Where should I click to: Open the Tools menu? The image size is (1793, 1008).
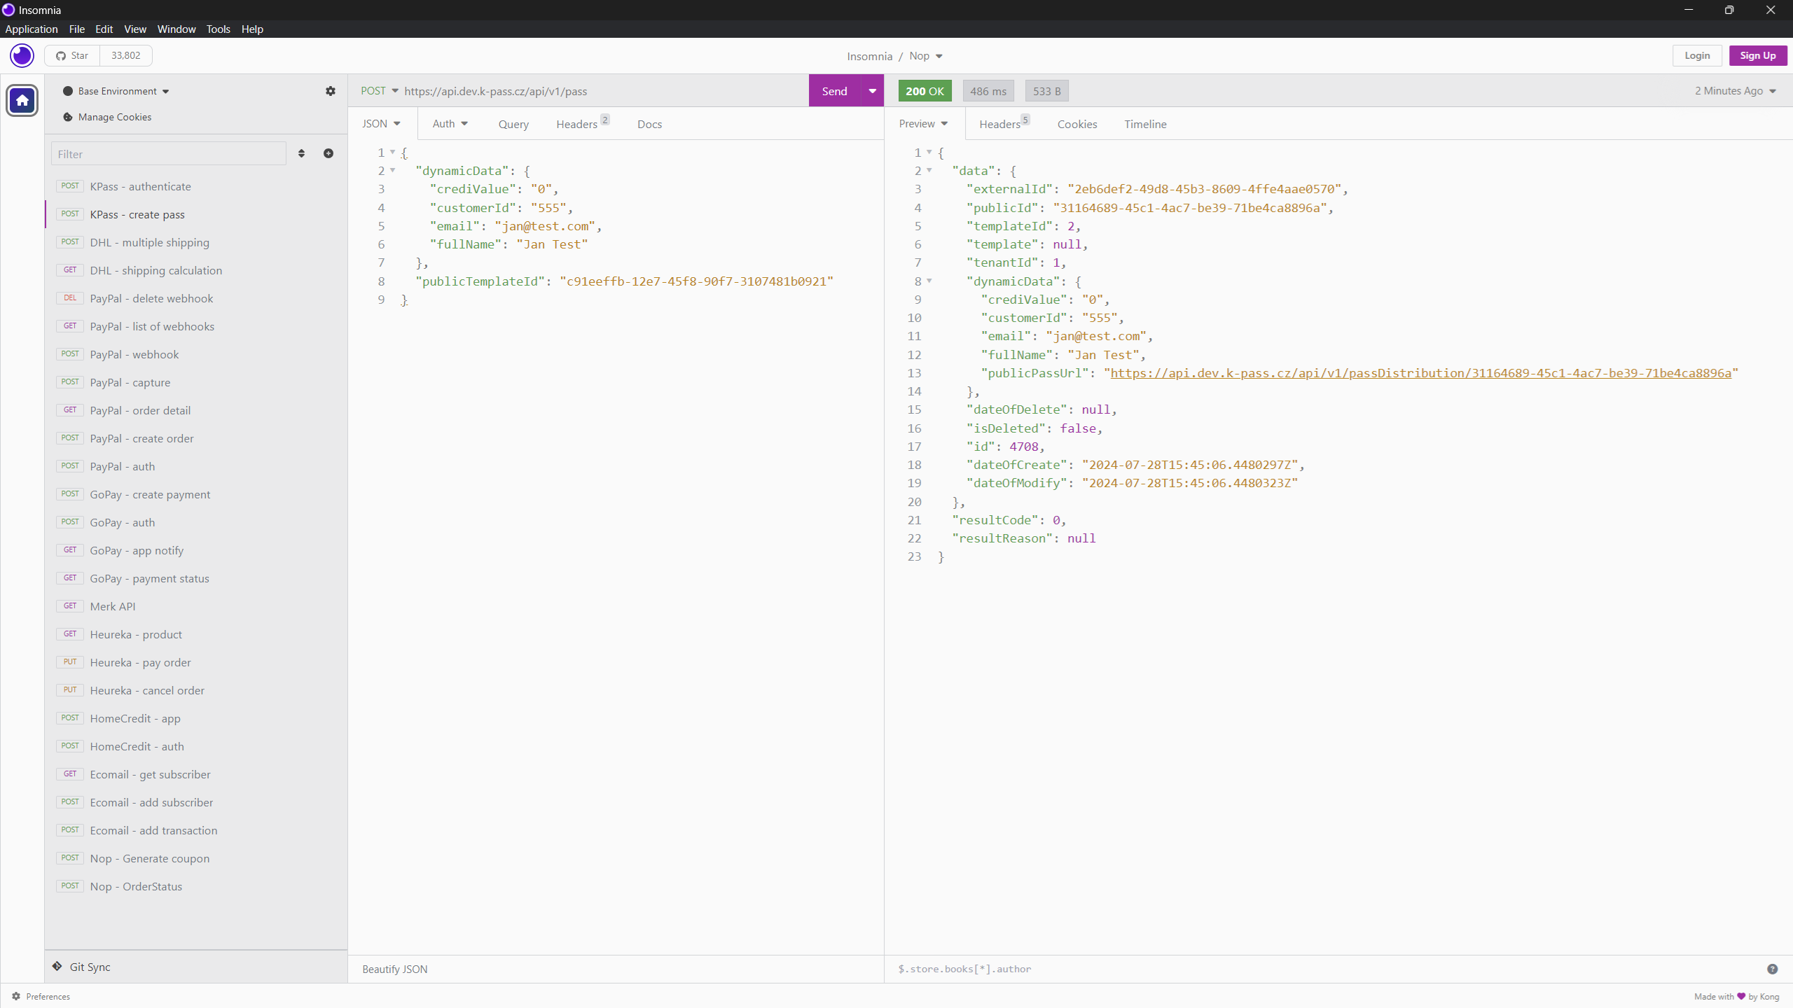218,29
